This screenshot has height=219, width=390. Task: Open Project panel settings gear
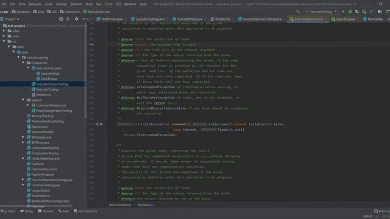76,19
